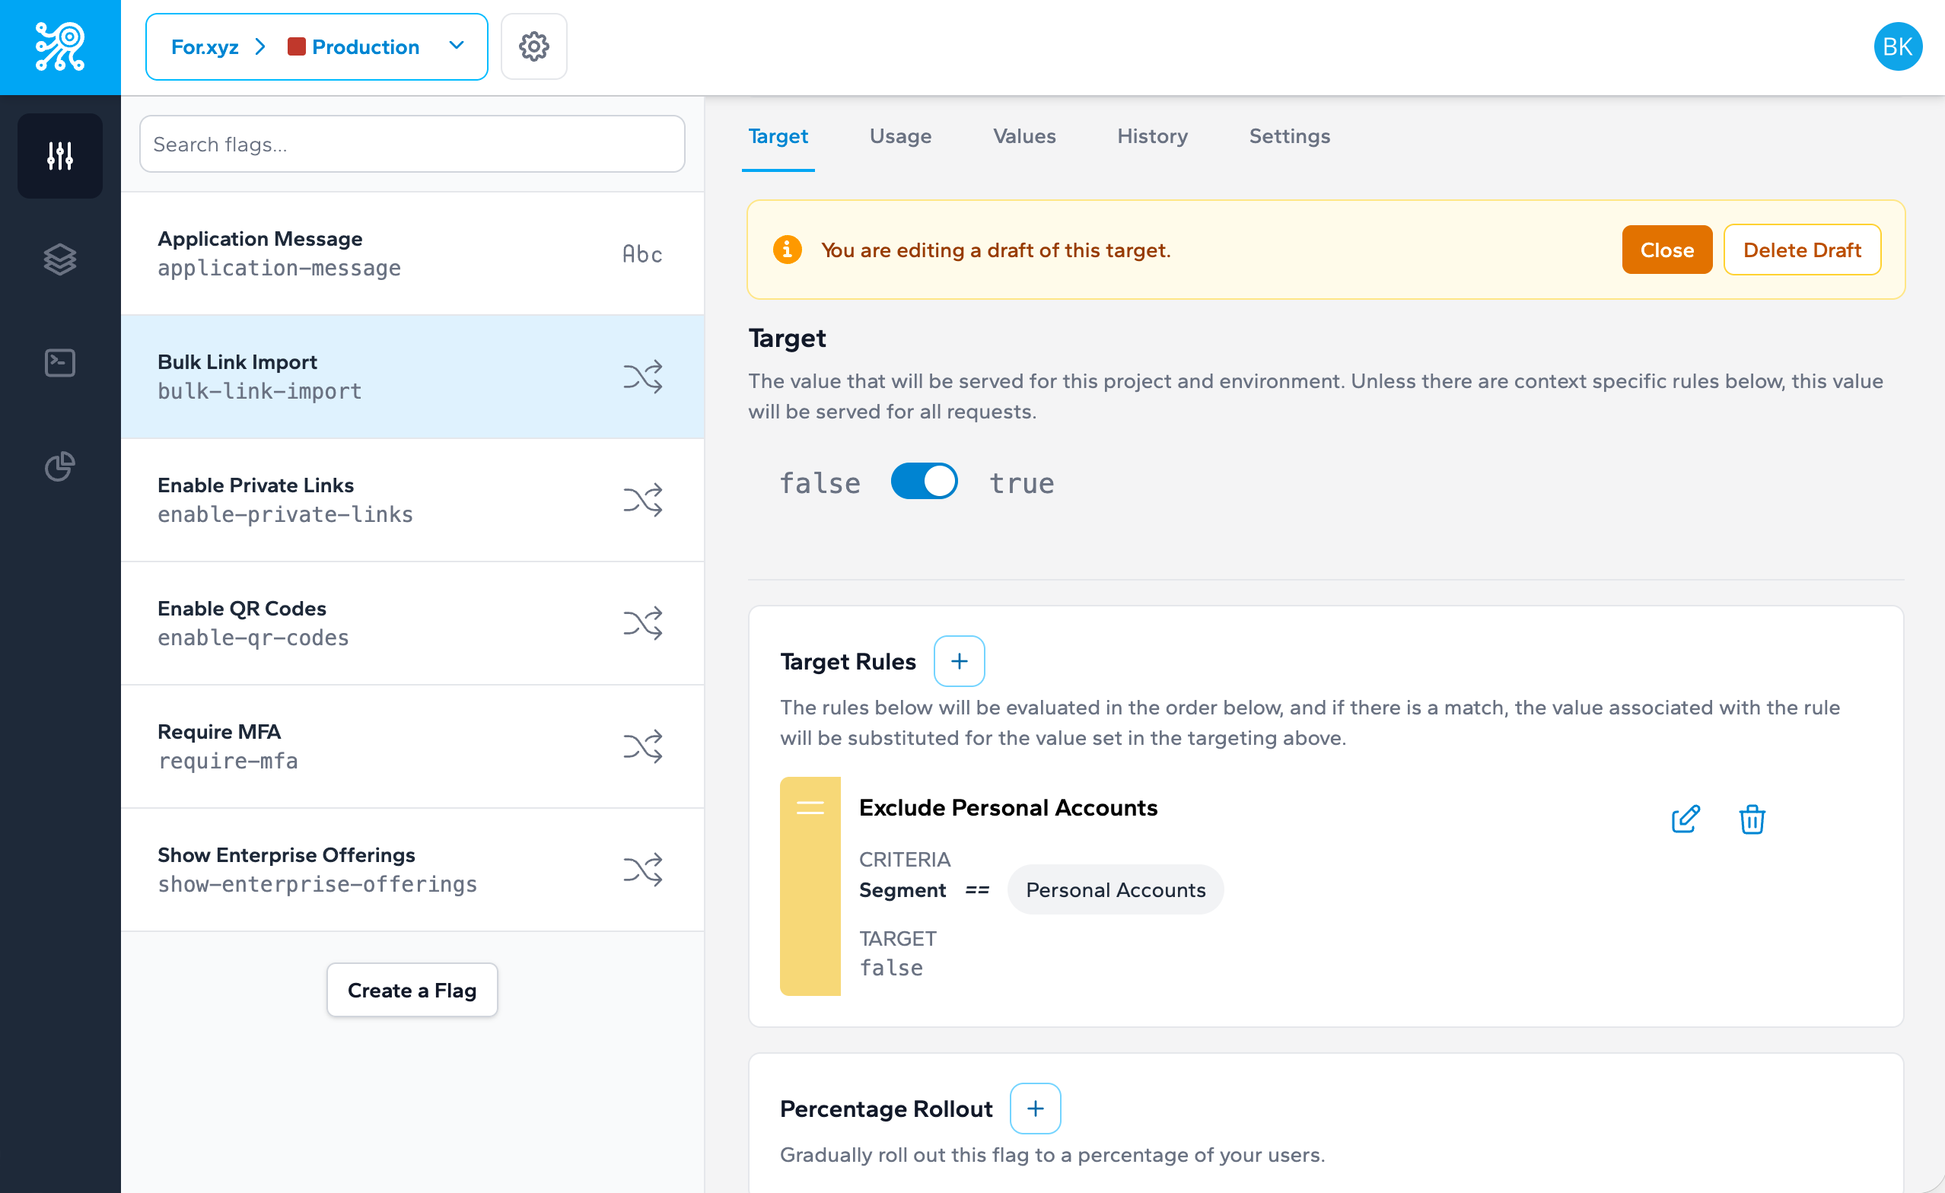Open the Segments panel from the sidebar
This screenshot has width=1945, height=1193.
(59, 259)
